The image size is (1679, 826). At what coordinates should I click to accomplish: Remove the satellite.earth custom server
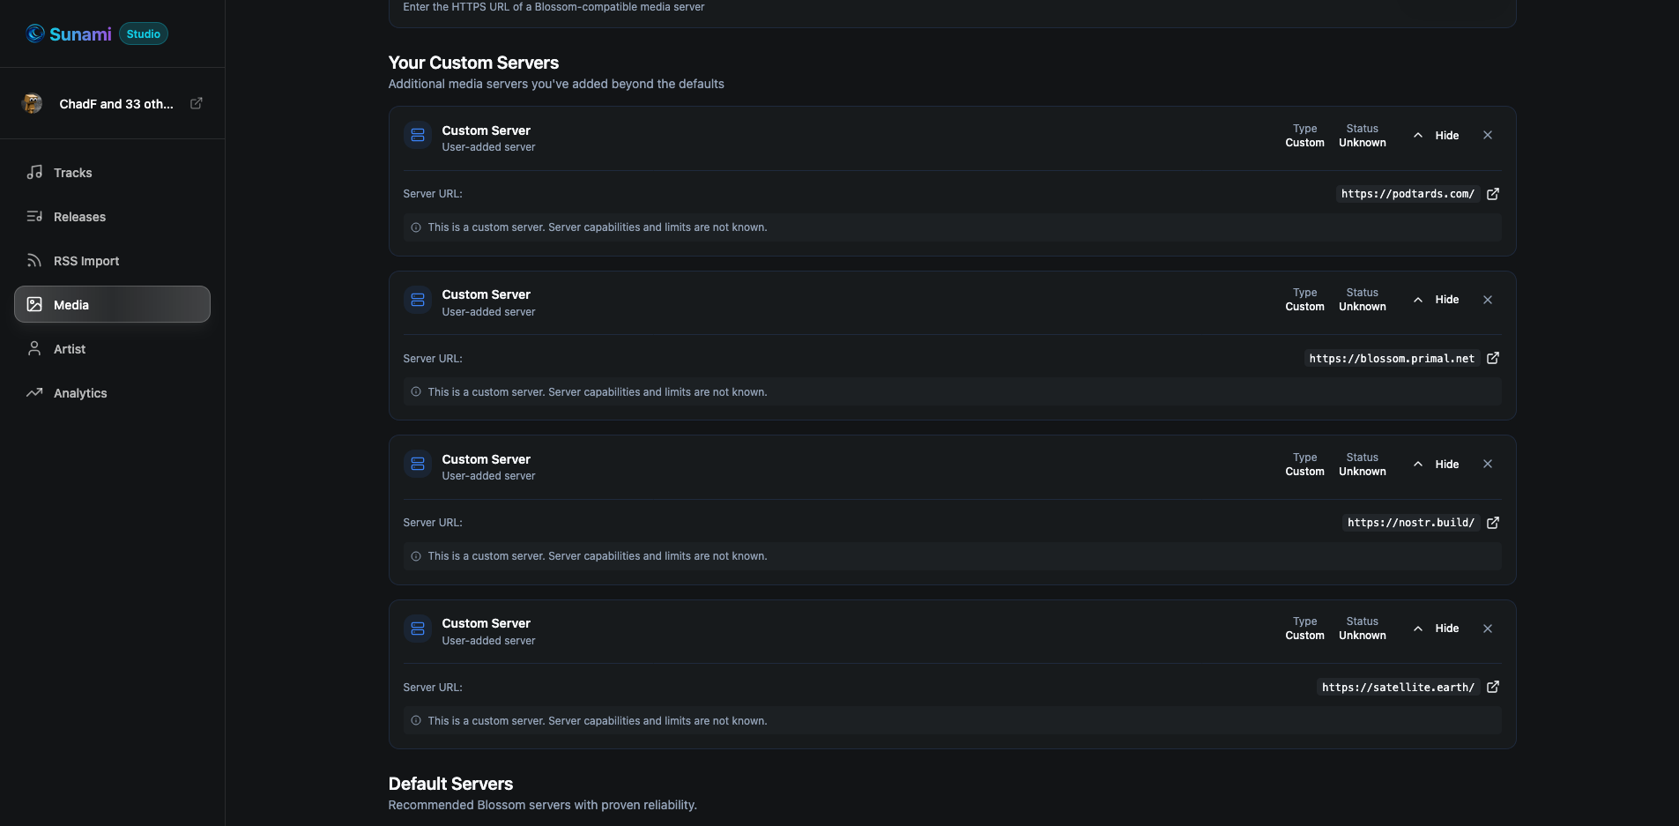pyautogui.click(x=1487, y=629)
